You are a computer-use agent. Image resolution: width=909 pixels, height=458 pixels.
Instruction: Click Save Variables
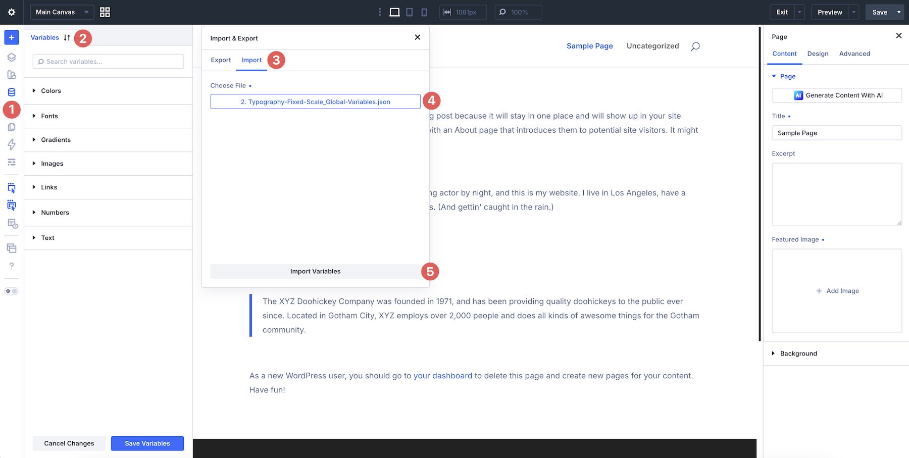click(x=147, y=443)
